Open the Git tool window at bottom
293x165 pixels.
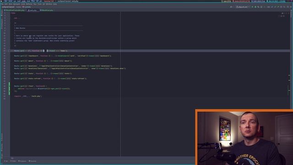click(6, 161)
